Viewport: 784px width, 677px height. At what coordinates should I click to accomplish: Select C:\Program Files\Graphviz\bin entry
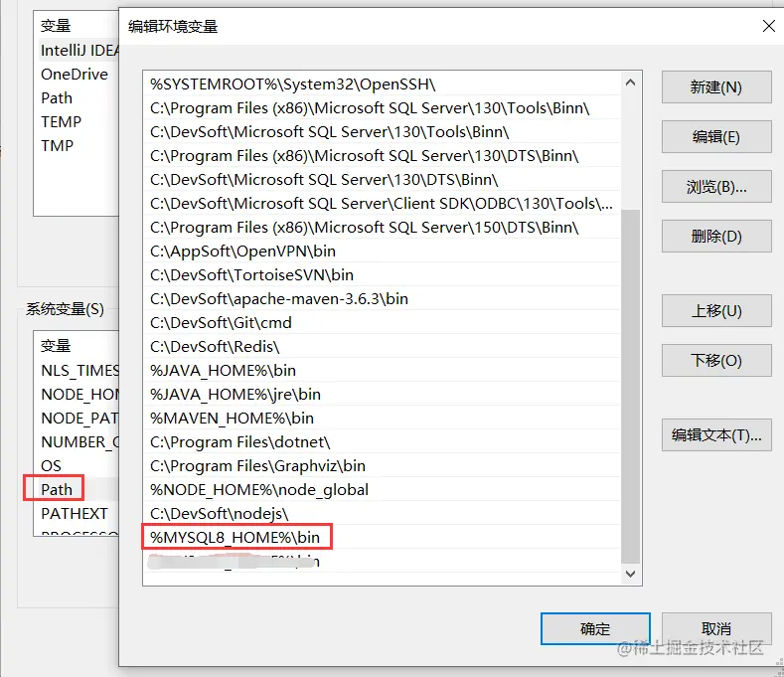click(x=382, y=466)
